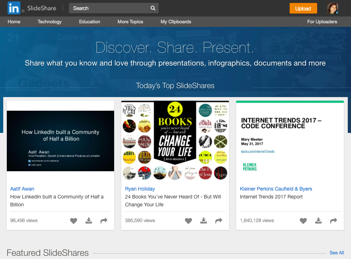The height and width of the screenshot is (259, 351).
Task: Click title 'Internet Trends 2017 Report'
Action: [x=271, y=197]
